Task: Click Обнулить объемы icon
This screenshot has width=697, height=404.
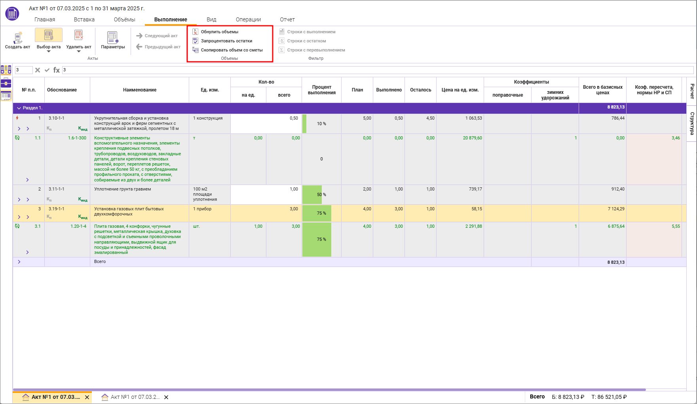Action: click(195, 32)
